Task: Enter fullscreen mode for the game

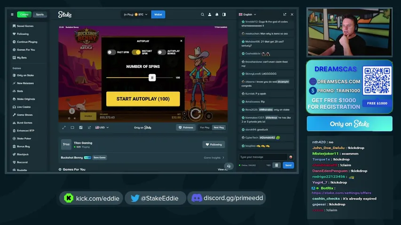Action: coord(64,127)
